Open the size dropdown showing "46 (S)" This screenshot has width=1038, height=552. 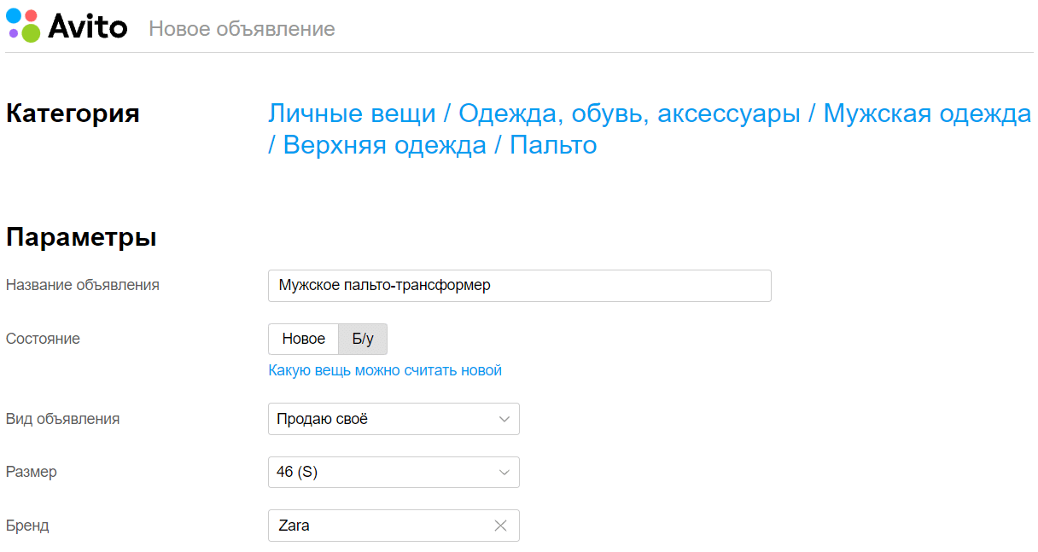coord(394,472)
